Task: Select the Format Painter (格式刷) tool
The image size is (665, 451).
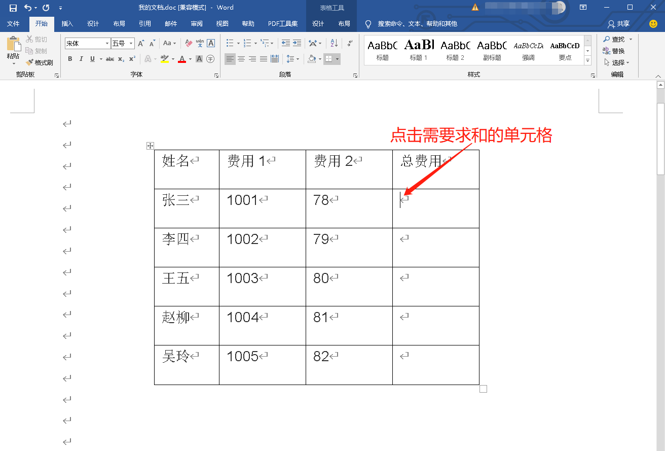Action: 40,62
